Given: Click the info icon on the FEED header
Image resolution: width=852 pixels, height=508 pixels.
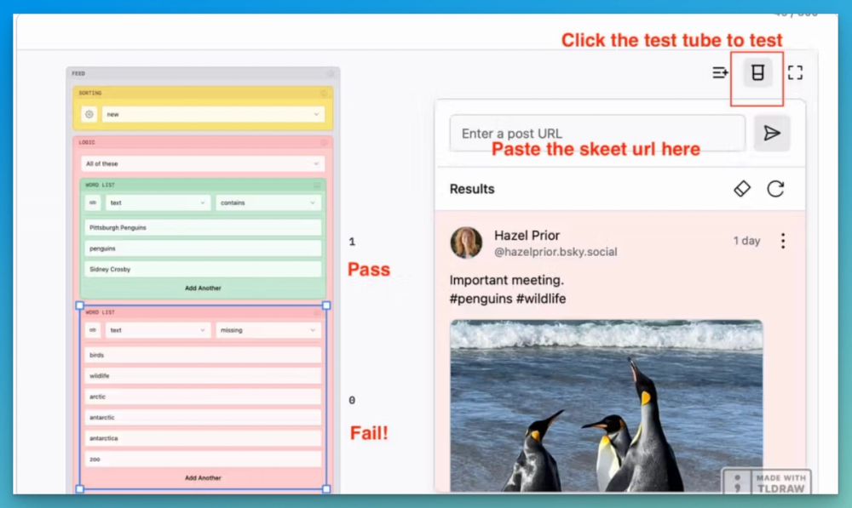Looking at the screenshot, I should (x=331, y=73).
